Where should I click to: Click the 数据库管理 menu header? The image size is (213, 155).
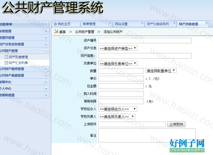tap(24, 95)
